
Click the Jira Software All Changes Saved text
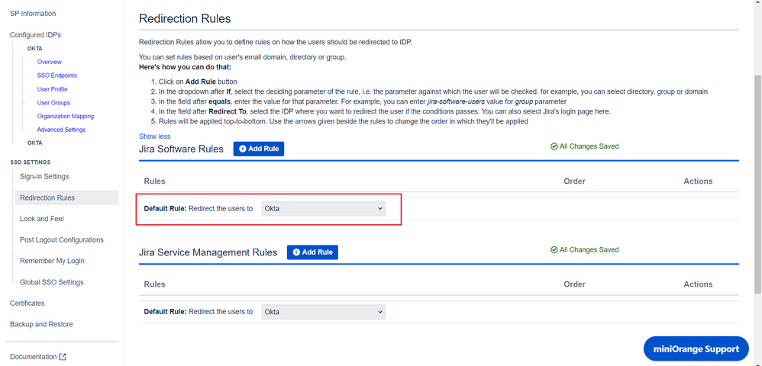click(x=589, y=146)
